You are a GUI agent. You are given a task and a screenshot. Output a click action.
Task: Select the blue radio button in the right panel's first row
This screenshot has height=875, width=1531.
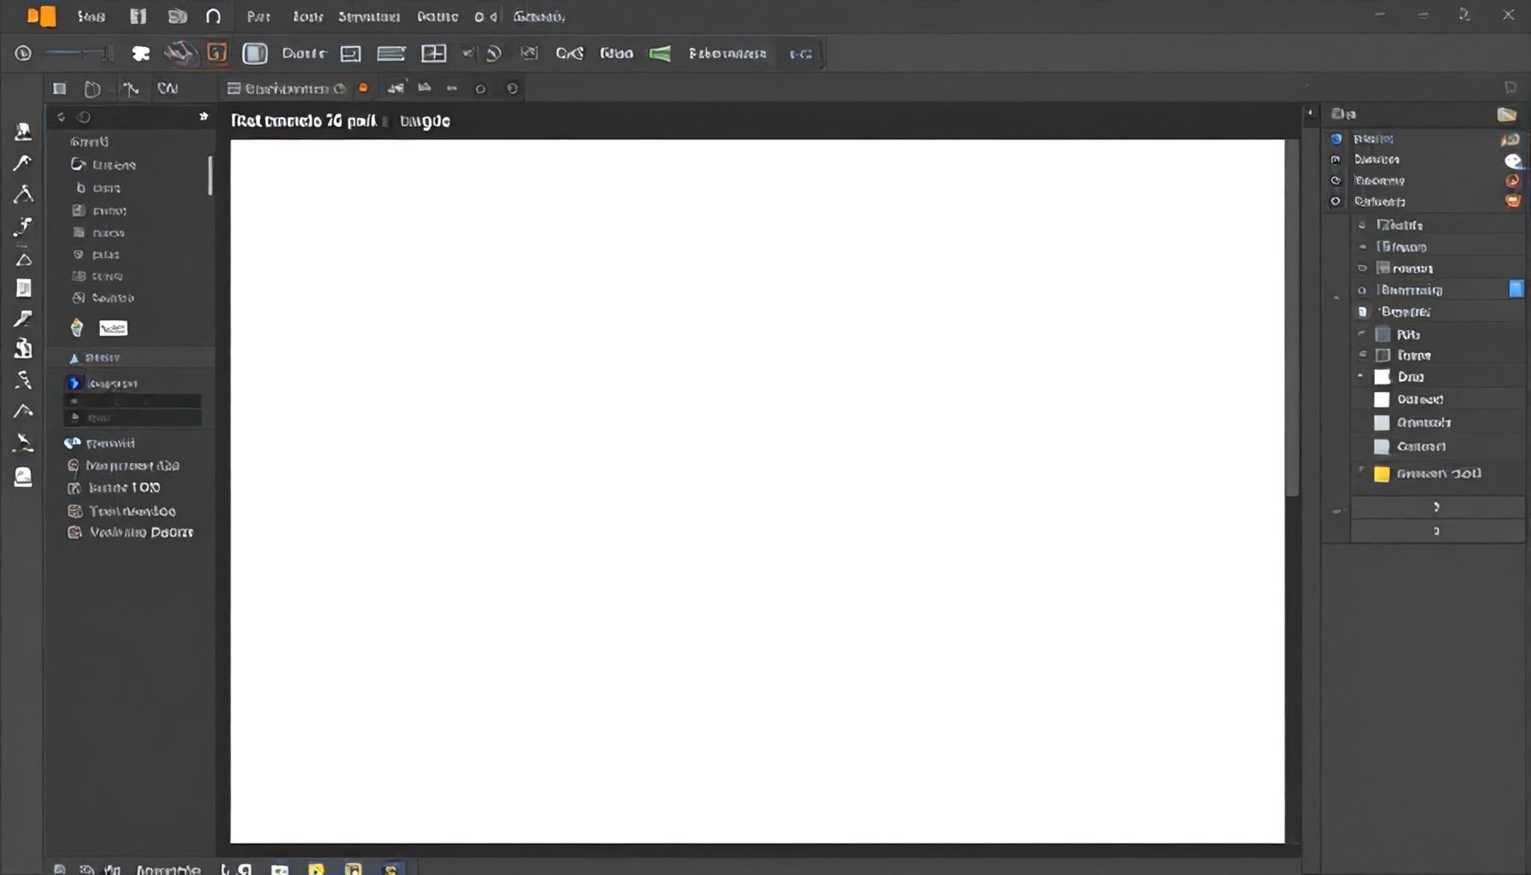(x=1336, y=138)
